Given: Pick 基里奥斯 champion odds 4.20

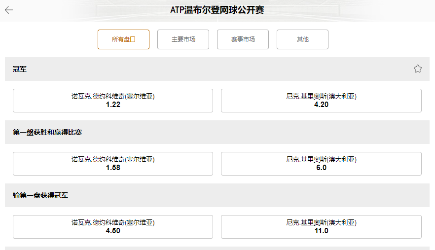Looking at the screenshot, I should pyautogui.click(x=321, y=101).
